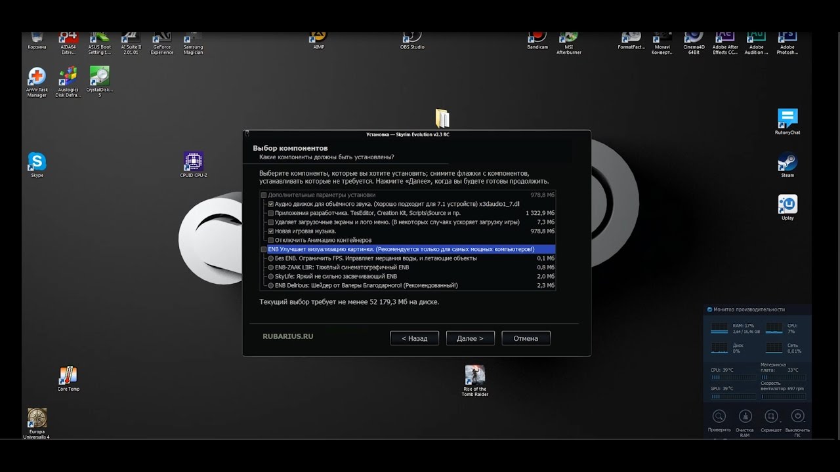Click the Сеть 0,01% usage graph
This screenshot has height=472, width=840.
click(774, 347)
